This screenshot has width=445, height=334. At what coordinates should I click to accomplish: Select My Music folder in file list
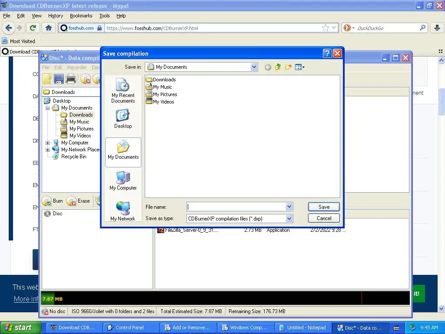[159, 87]
